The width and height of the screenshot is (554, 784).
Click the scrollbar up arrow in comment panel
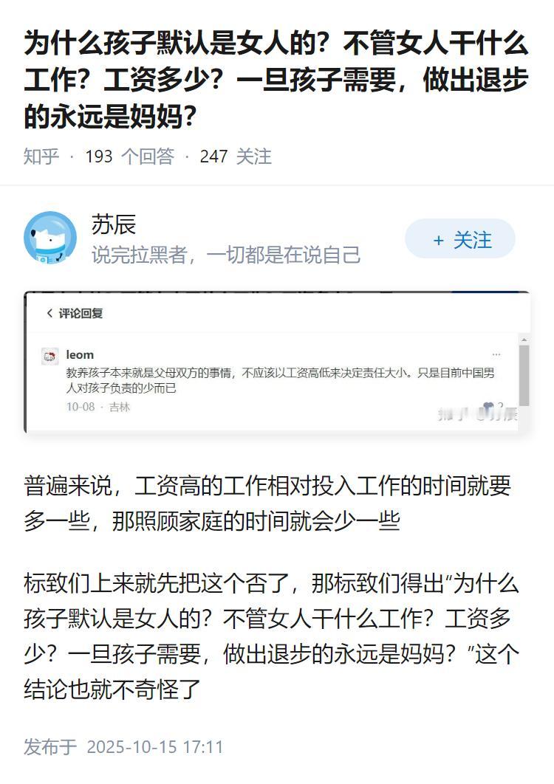[524, 340]
